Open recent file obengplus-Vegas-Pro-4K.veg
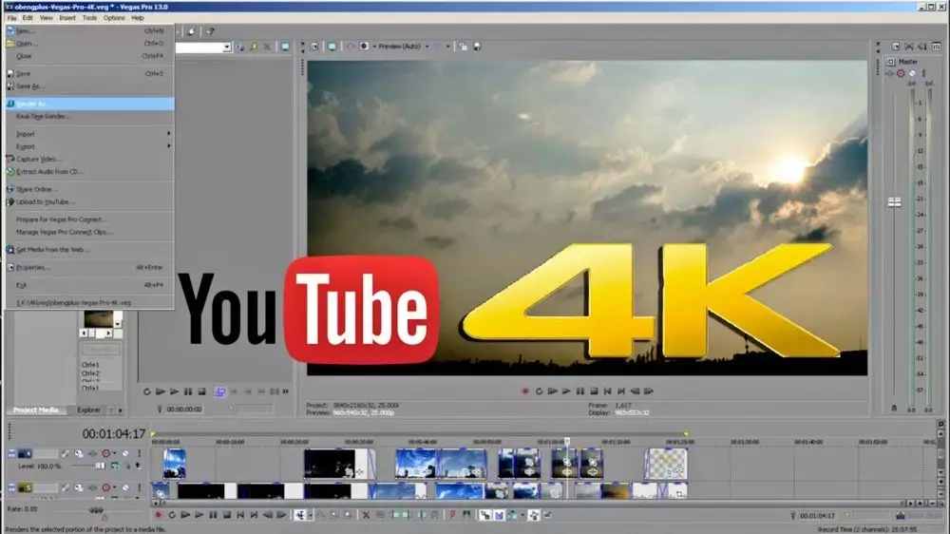The image size is (950, 534). coord(89,302)
